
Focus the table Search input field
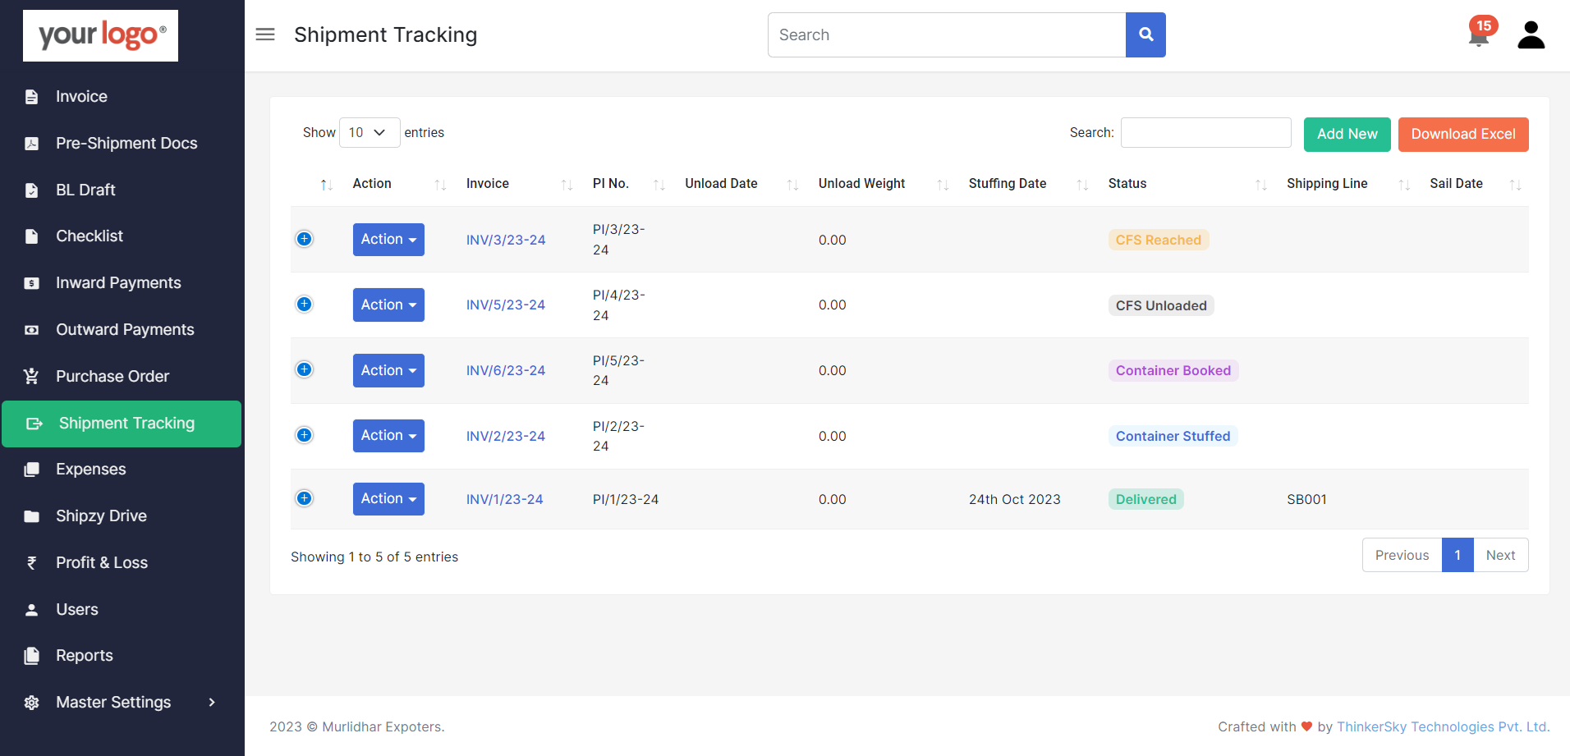pos(1205,133)
